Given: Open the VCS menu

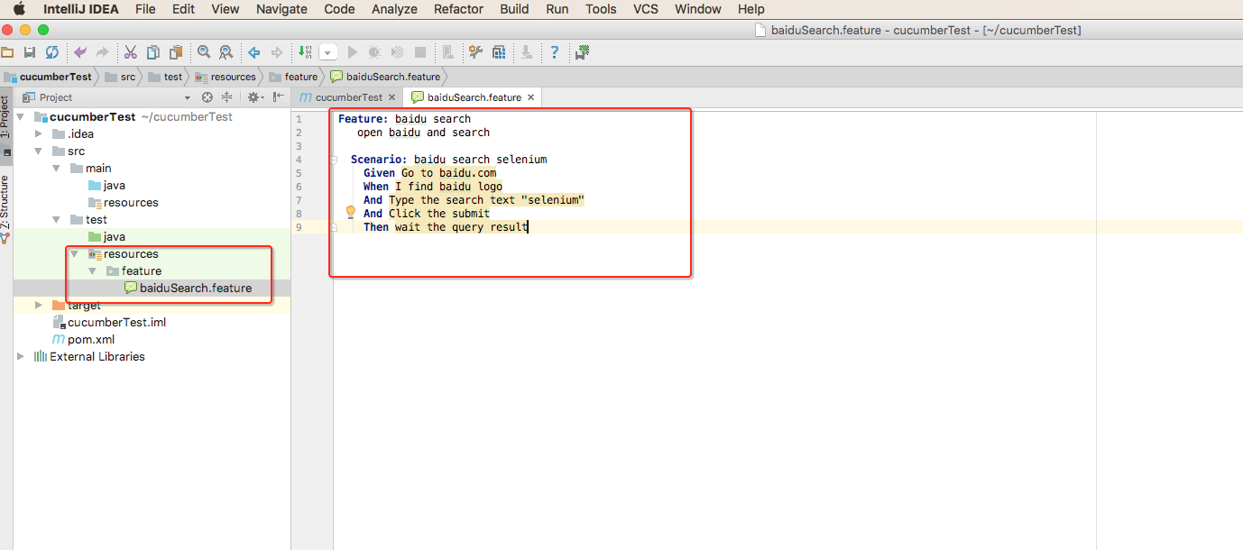Looking at the screenshot, I should coord(645,9).
